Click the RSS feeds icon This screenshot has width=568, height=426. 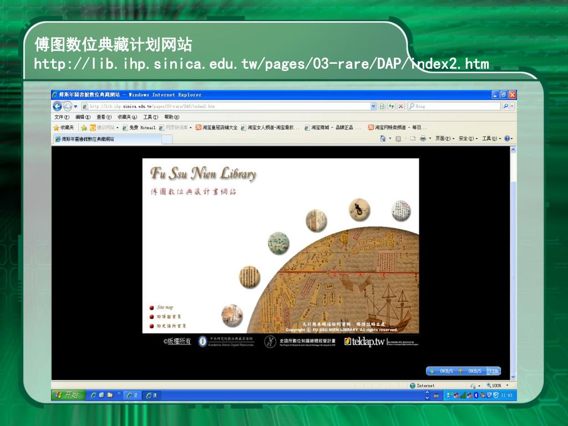(x=398, y=138)
